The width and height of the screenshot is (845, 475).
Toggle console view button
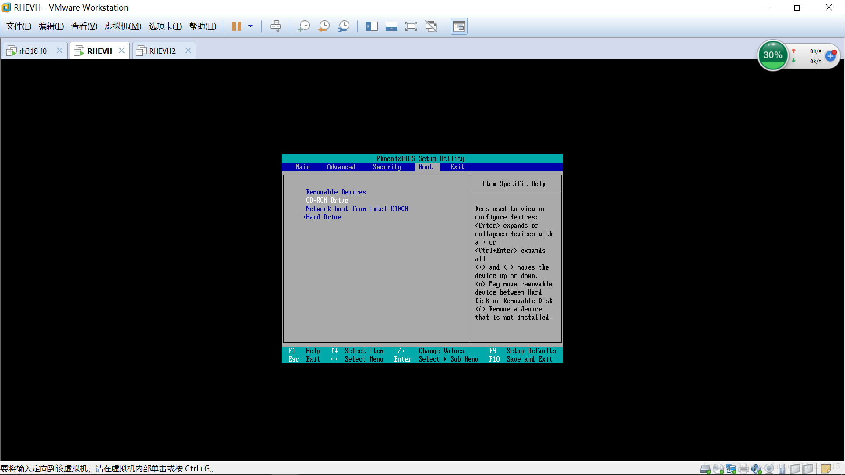click(x=459, y=26)
